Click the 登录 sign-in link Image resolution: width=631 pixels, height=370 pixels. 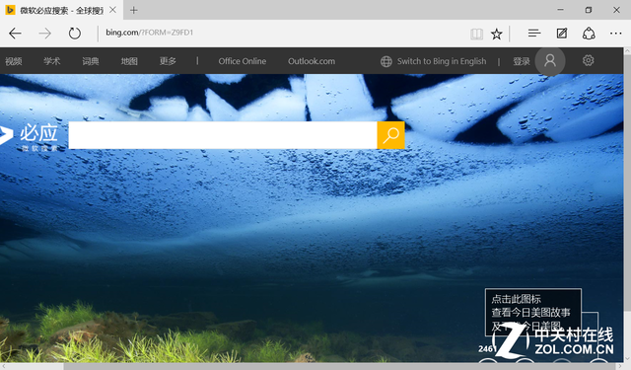pos(522,61)
